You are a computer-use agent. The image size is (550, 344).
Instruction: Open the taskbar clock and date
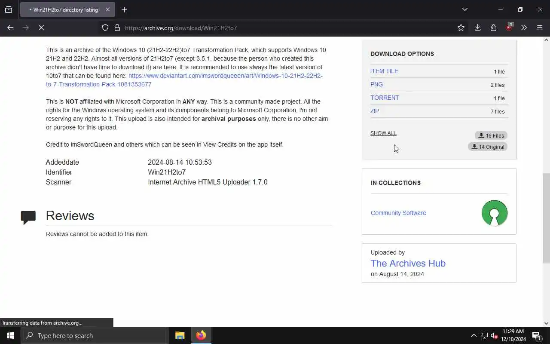[x=513, y=335]
